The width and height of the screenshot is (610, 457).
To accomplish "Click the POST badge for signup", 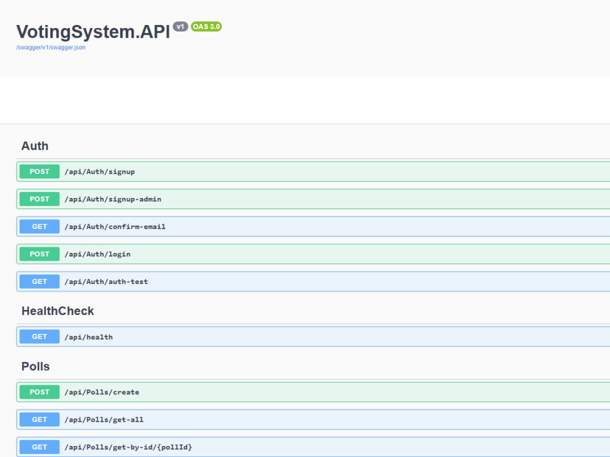I will [x=39, y=172].
